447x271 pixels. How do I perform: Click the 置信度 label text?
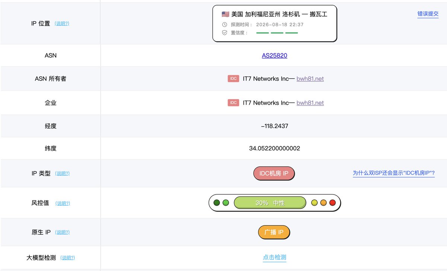tap(240, 33)
